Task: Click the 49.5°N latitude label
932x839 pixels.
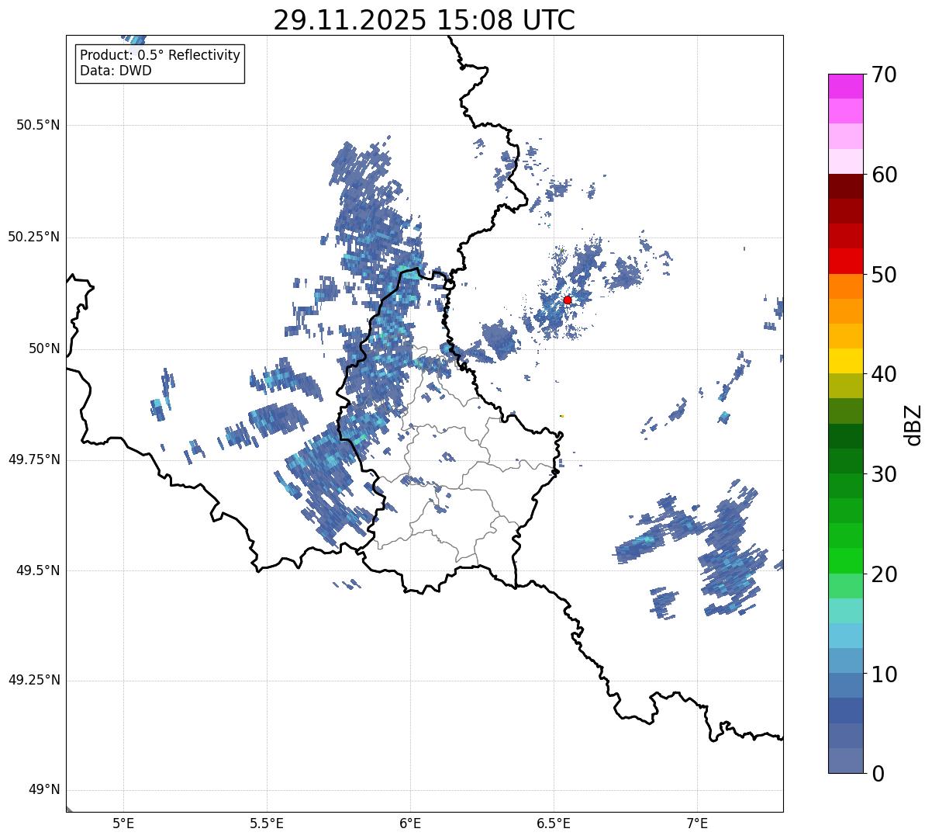Action: (x=38, y=570)
